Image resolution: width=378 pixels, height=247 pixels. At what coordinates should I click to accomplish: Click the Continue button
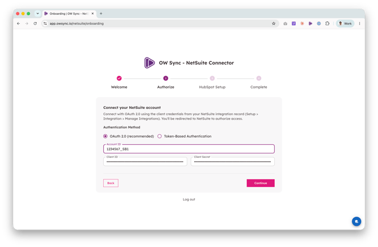tap(260, 183)
